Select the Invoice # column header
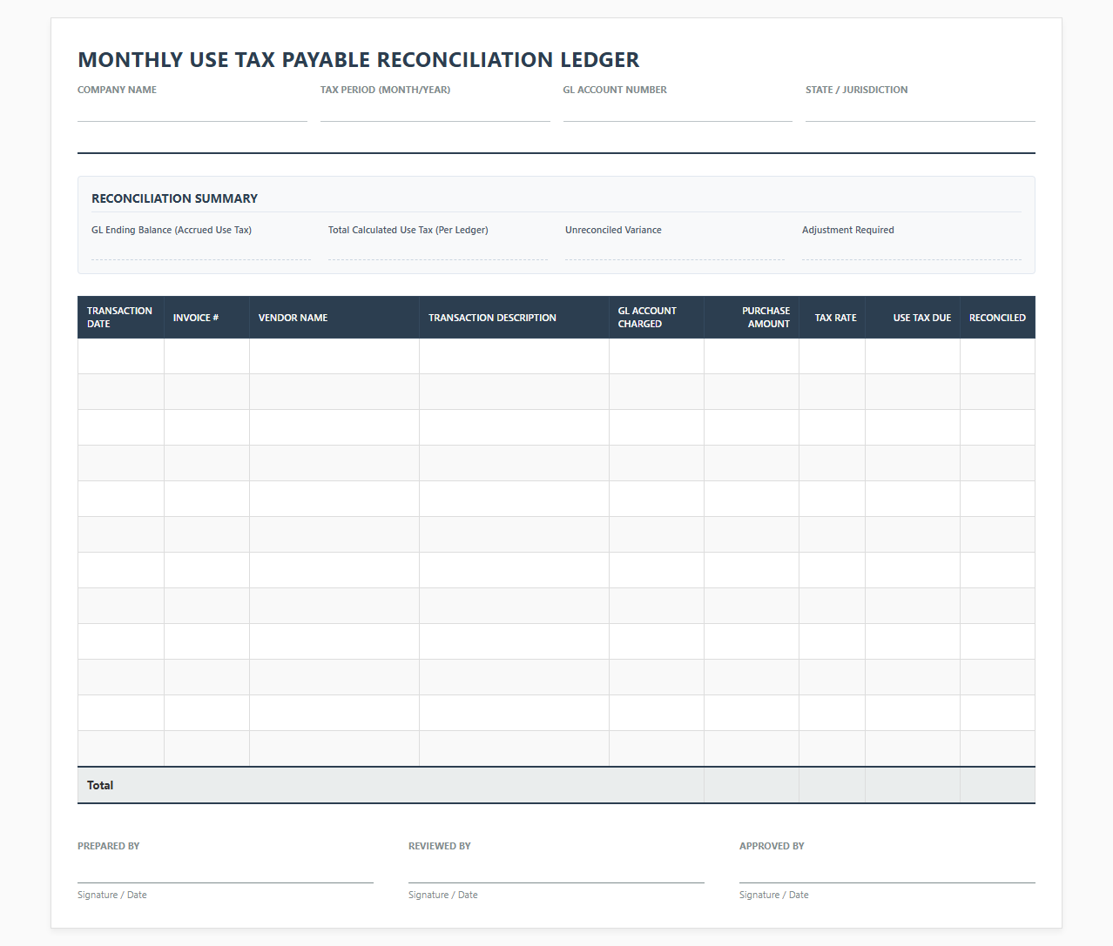 pyautogui.click(x=207, y=318)
